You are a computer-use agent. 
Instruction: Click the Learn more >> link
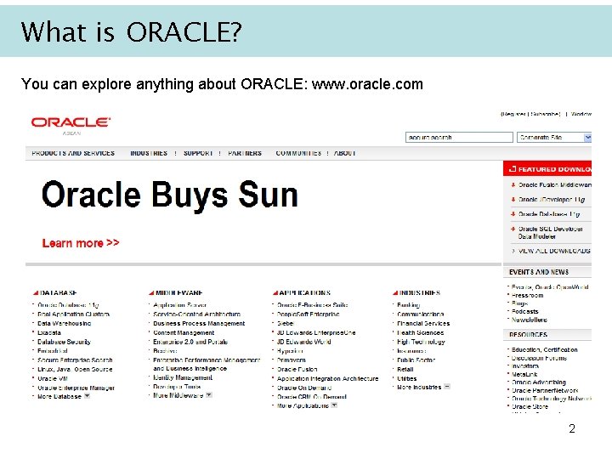(x=81, y=243)
